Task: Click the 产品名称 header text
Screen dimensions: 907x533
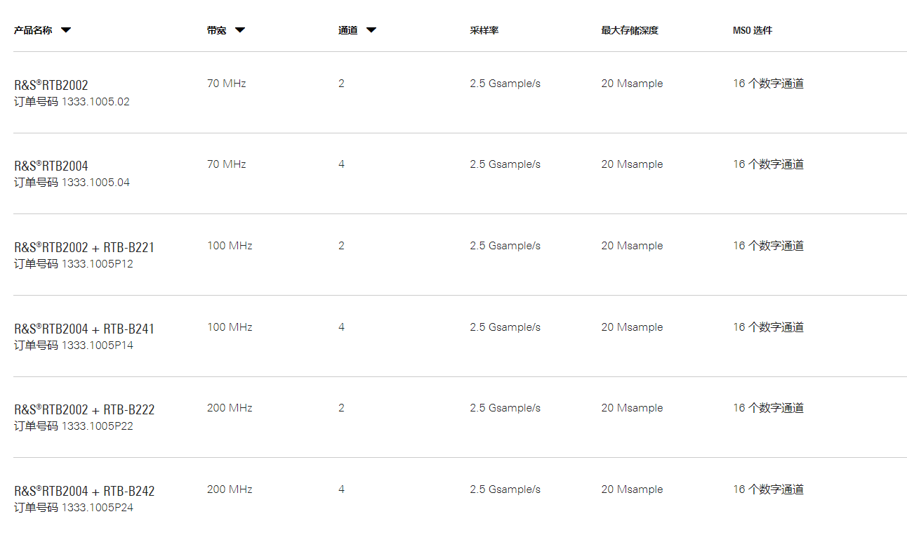Action: point(33,30)
